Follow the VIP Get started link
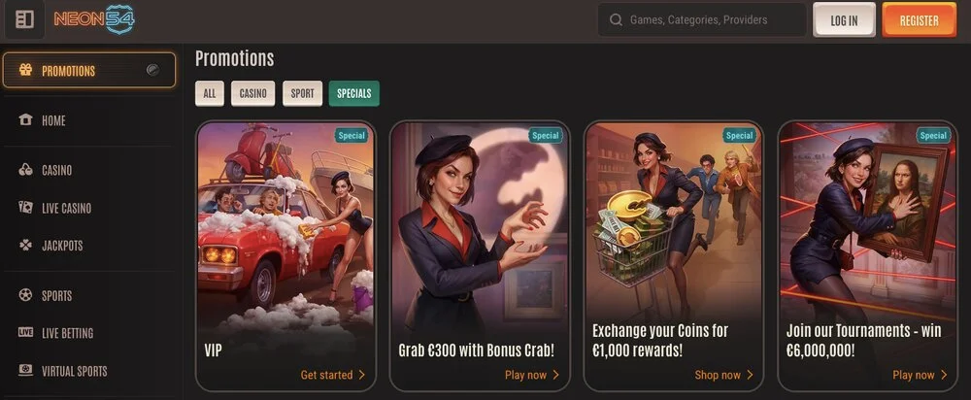971x400 pixels. click(x=332, y=375)
